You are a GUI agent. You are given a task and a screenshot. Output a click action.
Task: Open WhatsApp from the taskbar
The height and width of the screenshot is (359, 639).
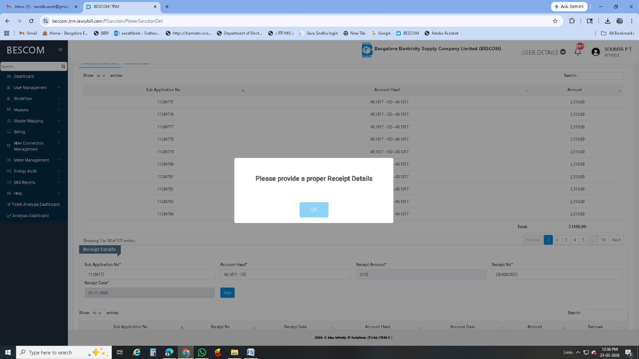(202, 352)
